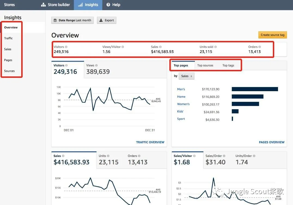Click info icon beside Views chart tab
This screenshot has width=293, height=205.
point(96,66)
